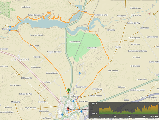Click blue waypoint beside La Campana label

73,101
